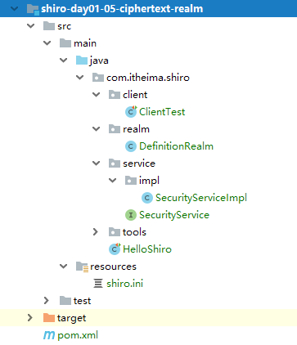Expand the tools package
Viewport: 297px width, 345px height.
[x=96, y=232]
